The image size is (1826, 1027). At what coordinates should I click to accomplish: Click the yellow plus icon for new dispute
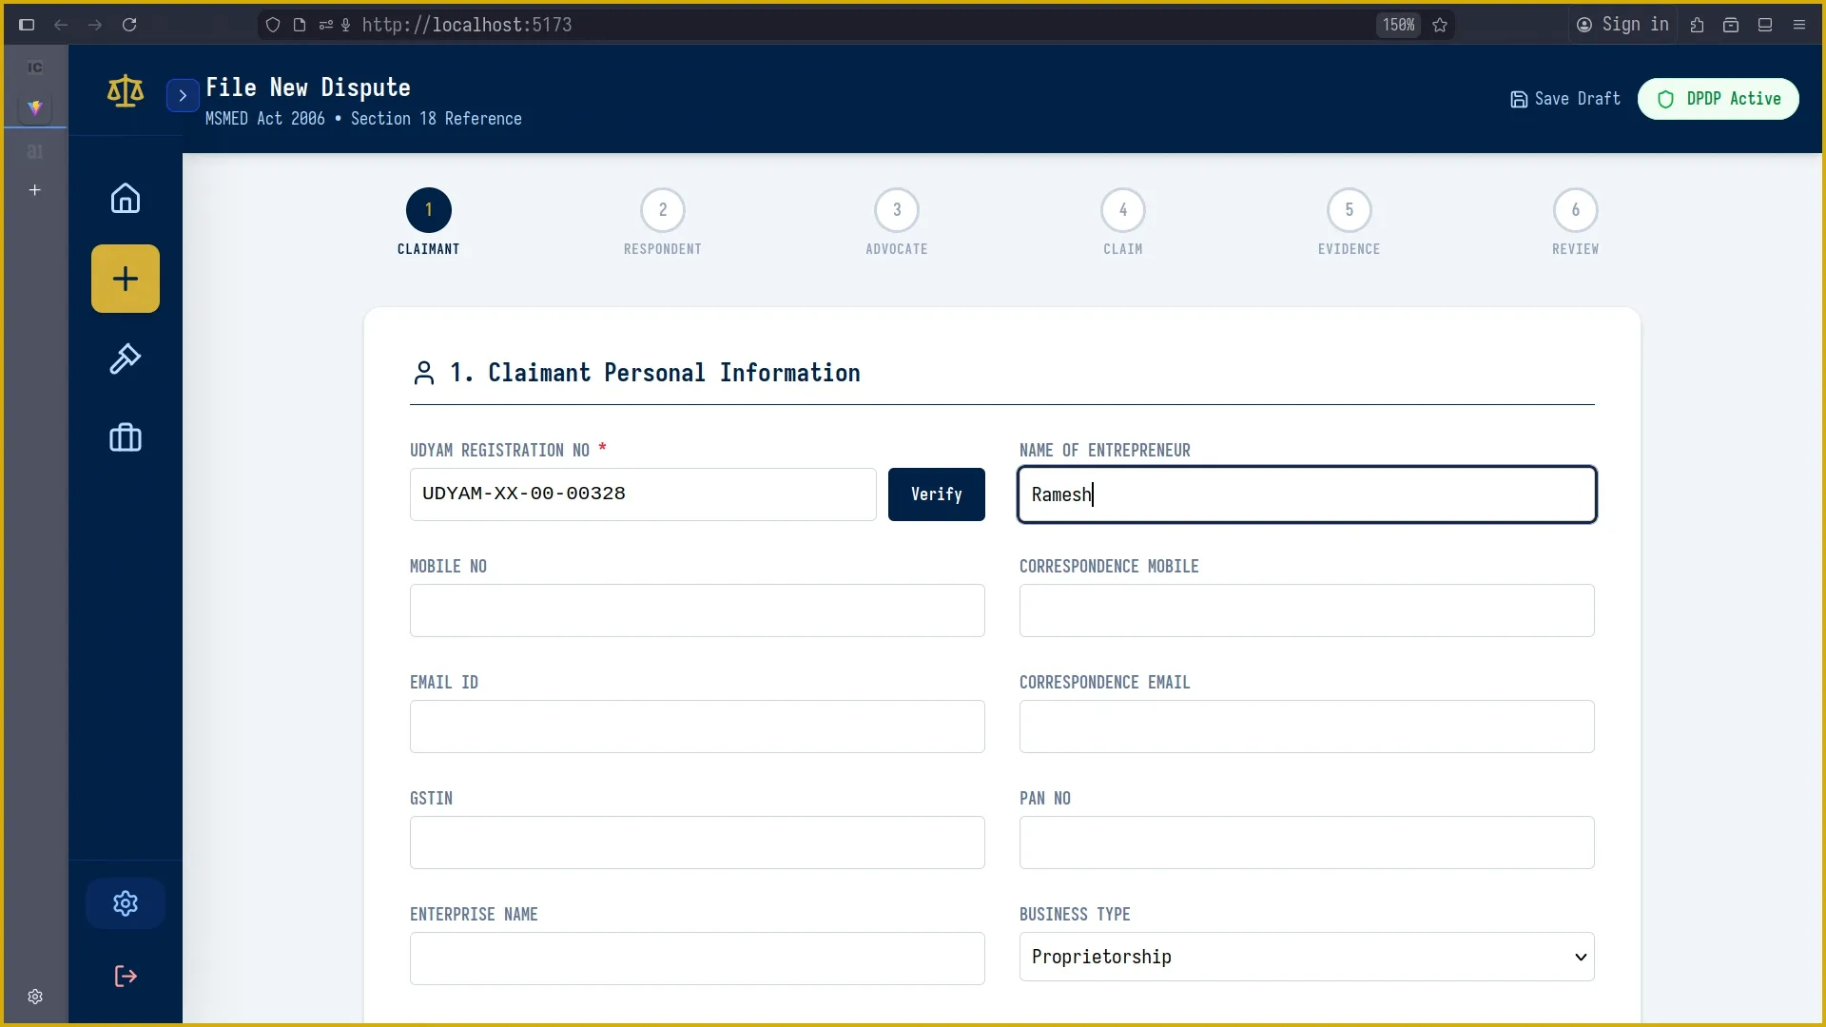[x=125, y=278]
